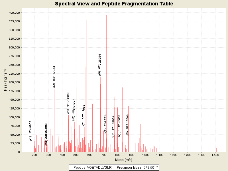Viewport: 228px width, 171px height.
Task: Click the Peak Intensity axis label
Action: [x=6, y=80]
